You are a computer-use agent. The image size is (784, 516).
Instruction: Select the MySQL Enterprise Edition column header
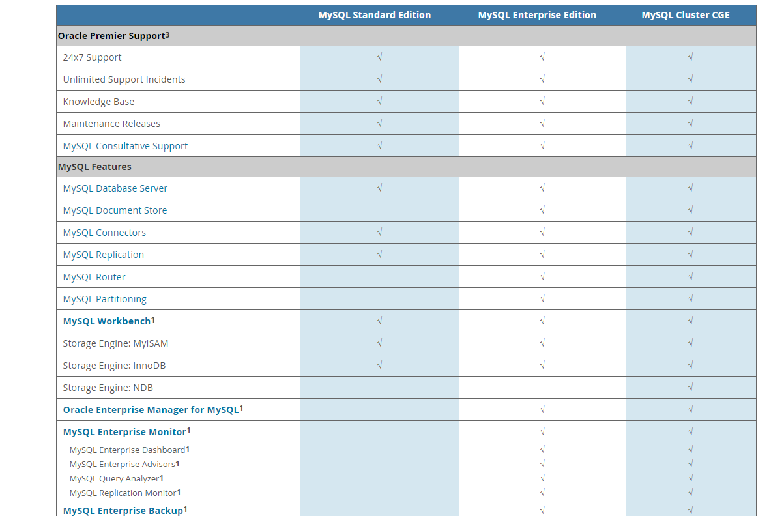tap(537, 15)
